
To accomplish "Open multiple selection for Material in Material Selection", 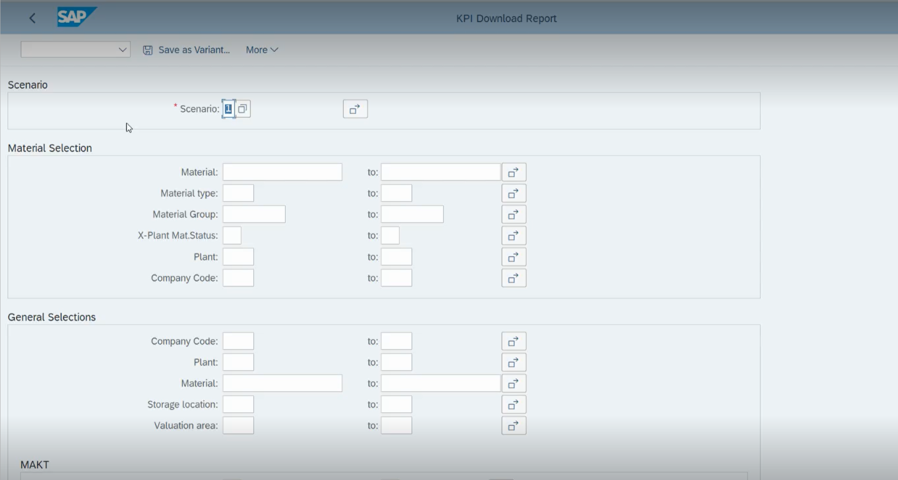I will [514, 172].
